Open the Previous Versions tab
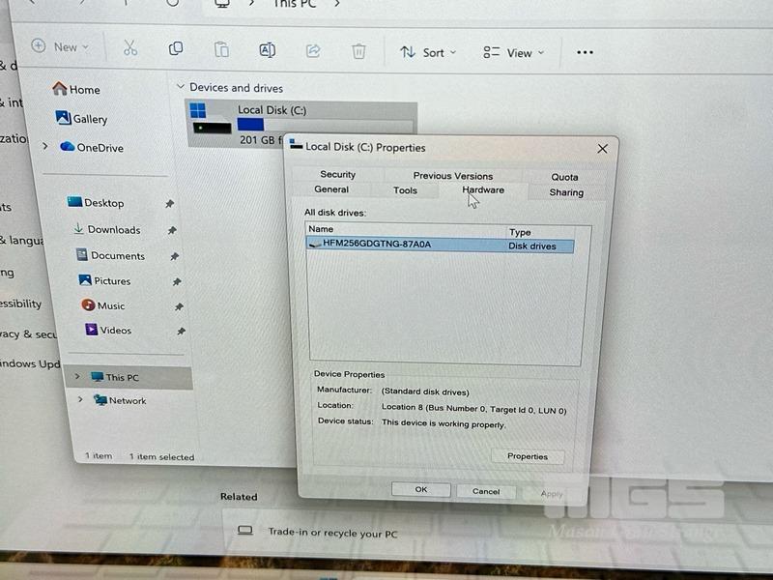 (x=453, y=176)
